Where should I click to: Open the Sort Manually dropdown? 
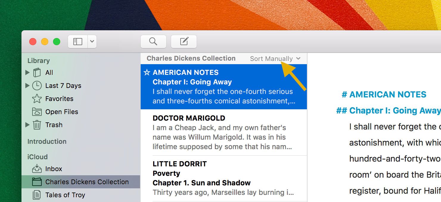coord(275,59)
